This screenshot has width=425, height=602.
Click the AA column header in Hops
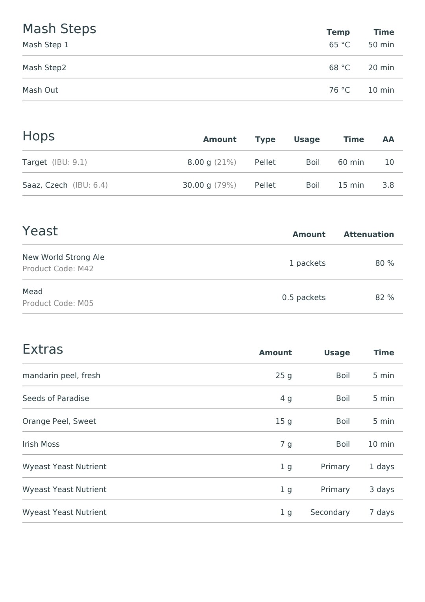point(388,139)
